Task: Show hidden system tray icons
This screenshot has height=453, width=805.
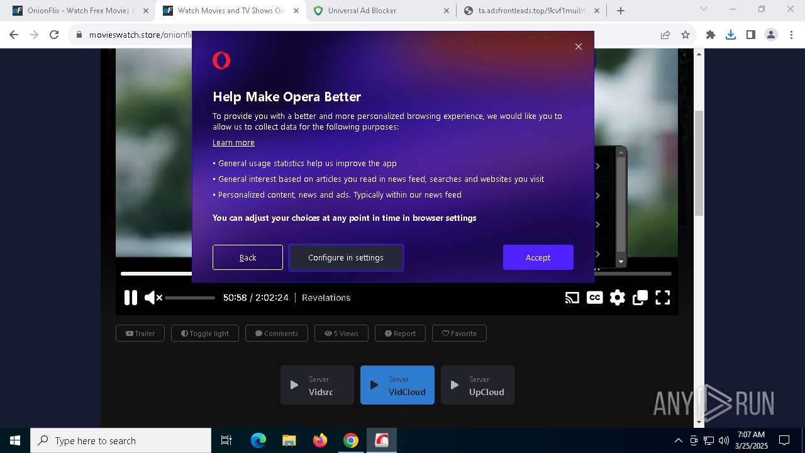Action: (678, 440)
